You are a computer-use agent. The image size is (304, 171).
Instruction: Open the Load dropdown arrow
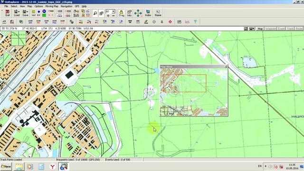click(19, 12)
